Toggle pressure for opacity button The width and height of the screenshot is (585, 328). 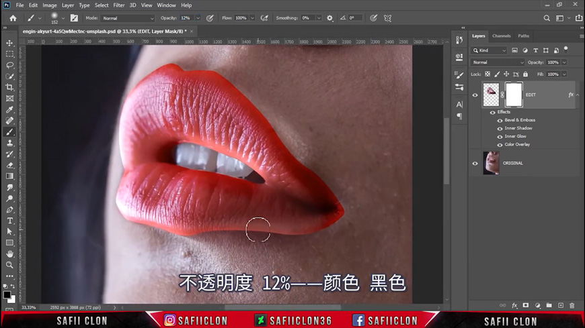(210, 18)
